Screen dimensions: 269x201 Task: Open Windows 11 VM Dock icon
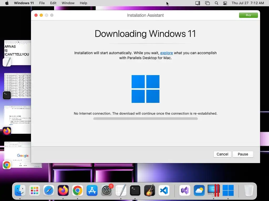(228, 191)
